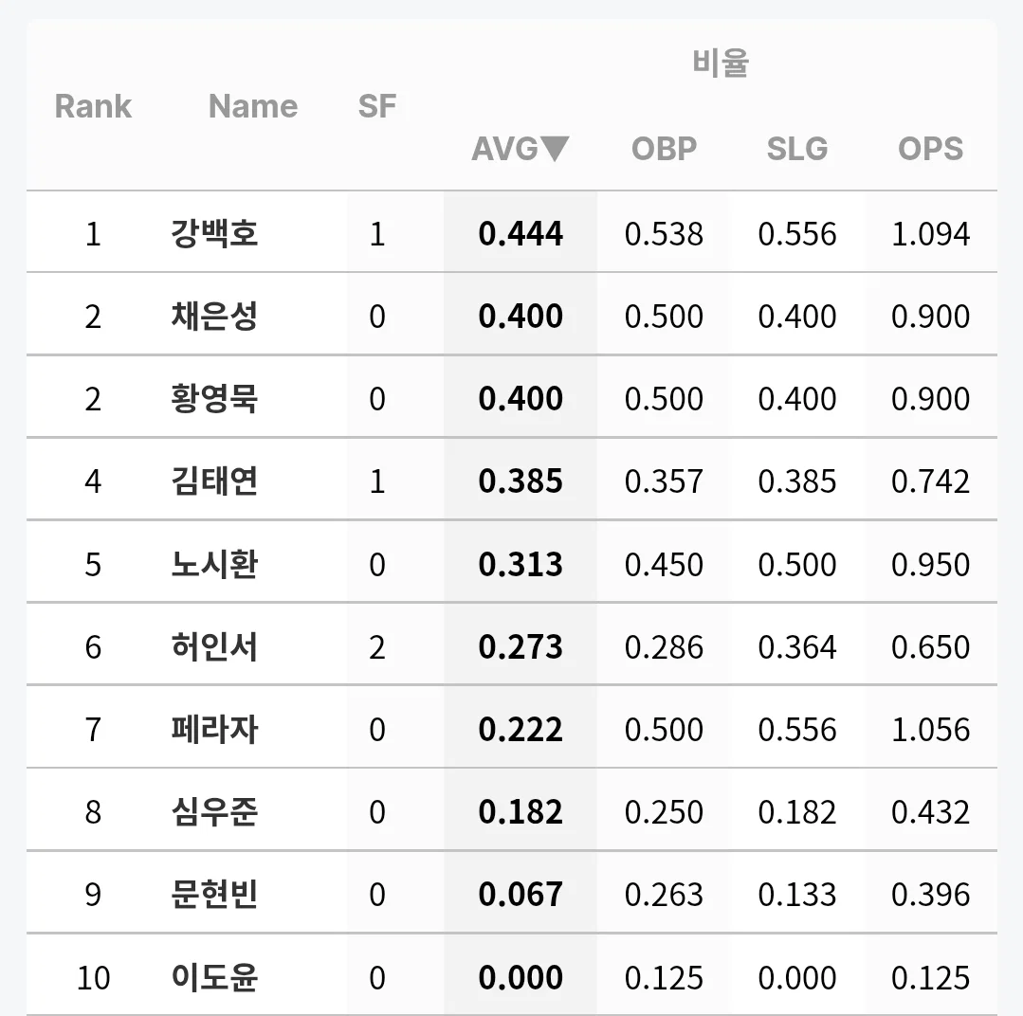This screenshot has height=1016, width=1023.
Task: Sort table by OPS column
Action: coord(930,149)
